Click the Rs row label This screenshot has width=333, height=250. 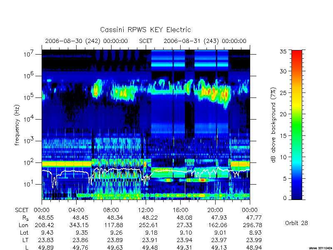click(x=25, y=218)
